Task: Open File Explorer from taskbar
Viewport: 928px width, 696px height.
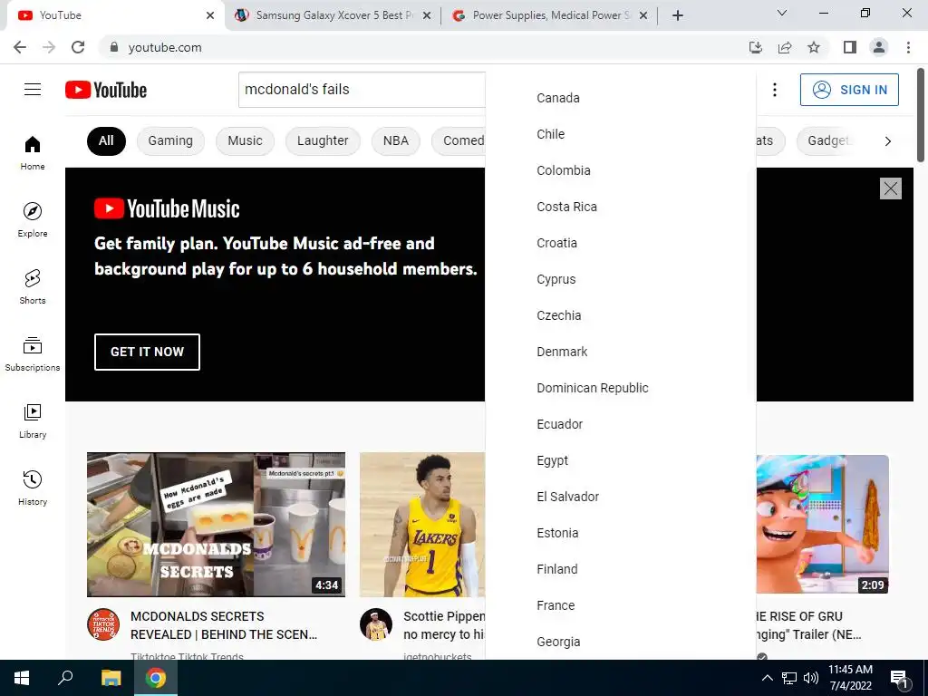Action: (x=111, y=678)
